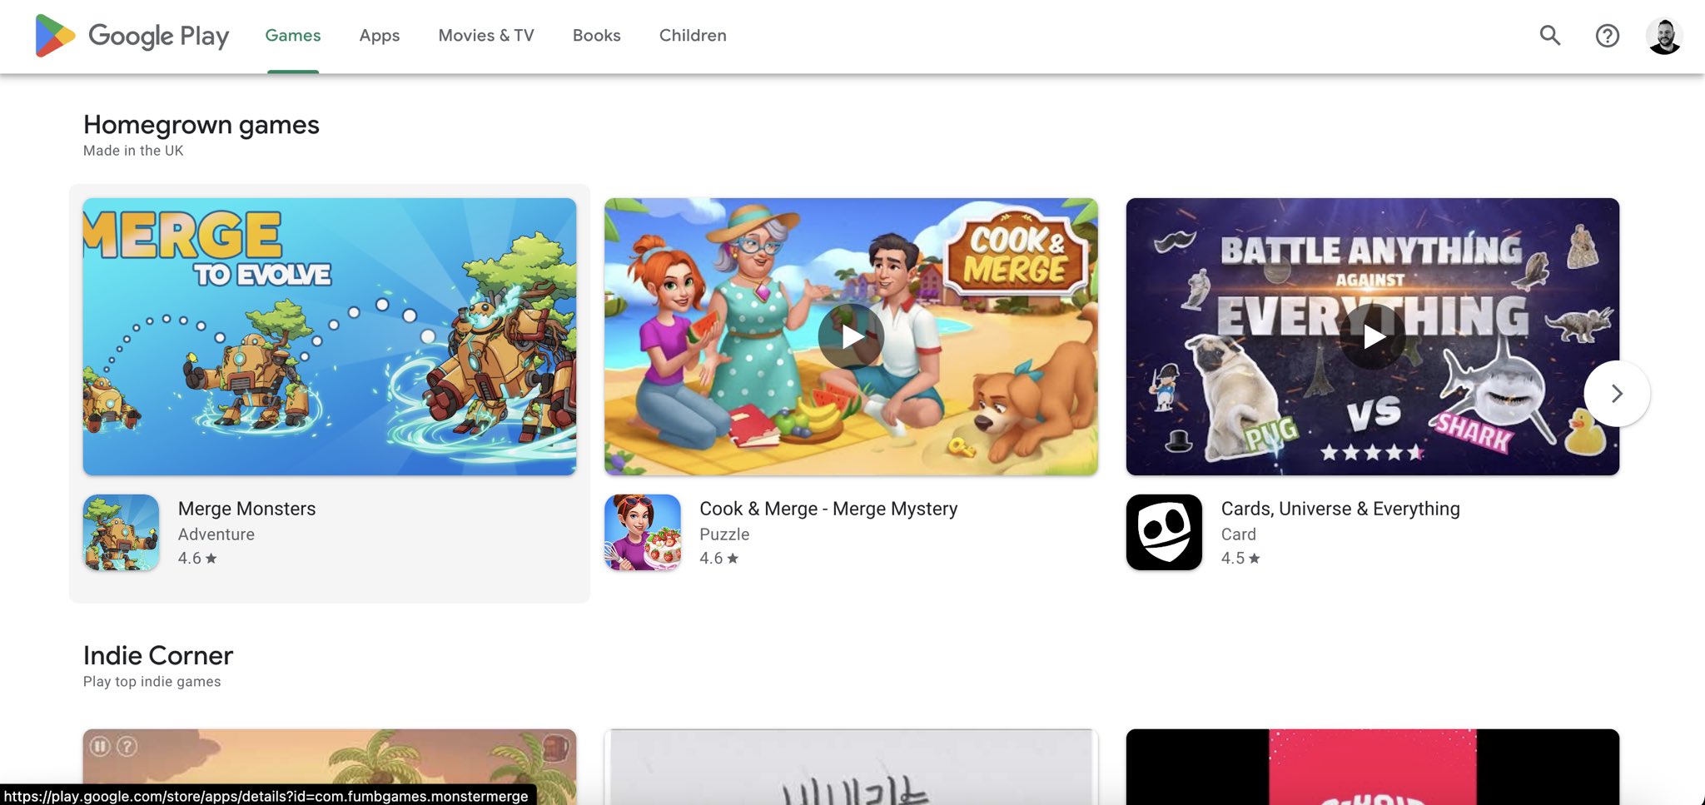Image resolution: width=1705 pixels, height=805 pixels.
Task: Open the Merge Monsters title link
Action: click(246, 509)
